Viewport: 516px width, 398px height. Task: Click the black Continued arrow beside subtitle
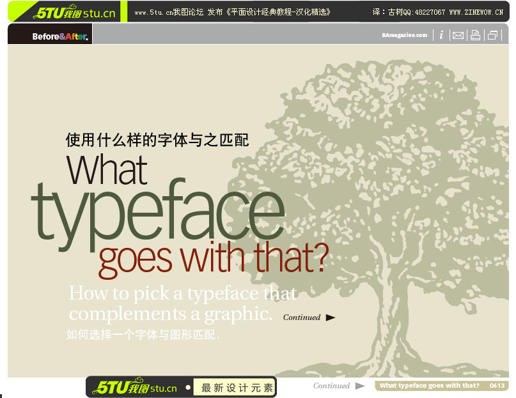point(331,318)
